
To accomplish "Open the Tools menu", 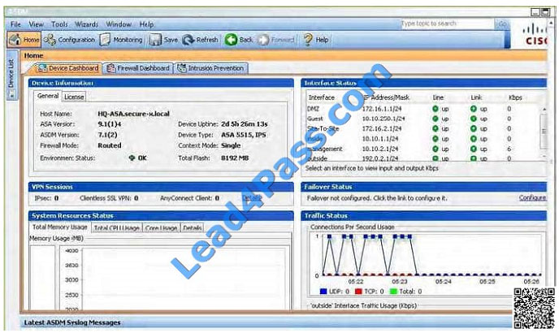I will pos(59,24).
